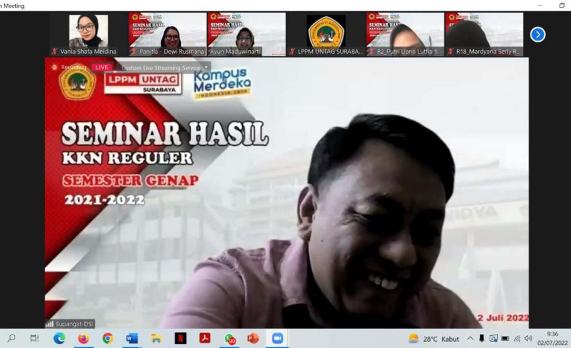Screen dimensions: 571x348
Task: Click the microphone icon in the system tray
Action: click(481, 339)
